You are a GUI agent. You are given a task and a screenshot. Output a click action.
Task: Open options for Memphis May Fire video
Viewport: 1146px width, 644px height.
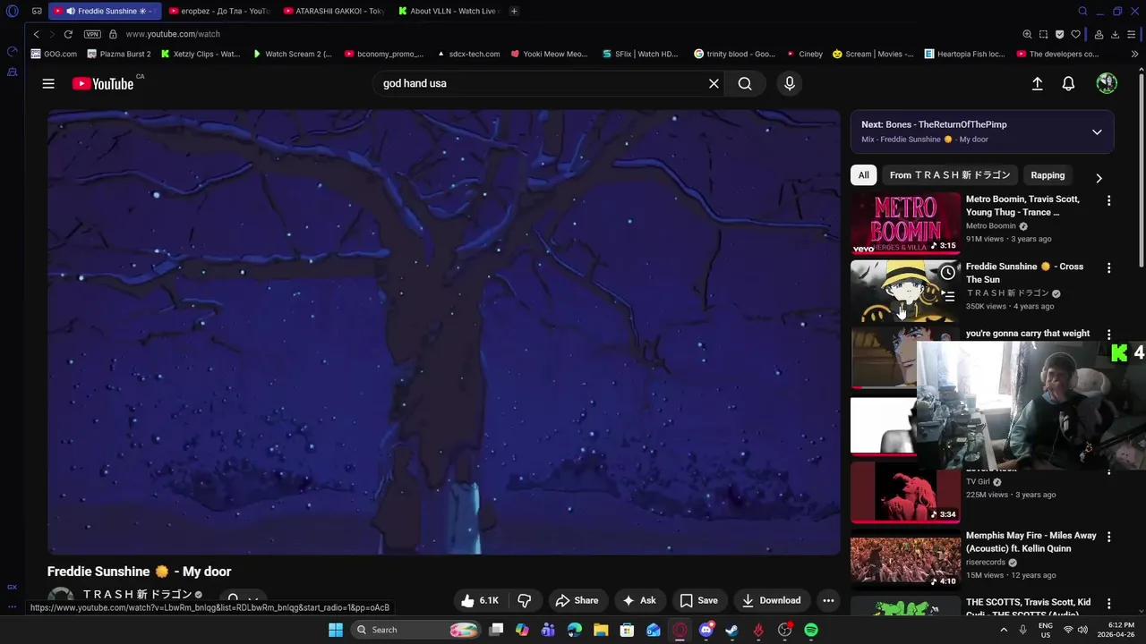(x=1108, y=537)
